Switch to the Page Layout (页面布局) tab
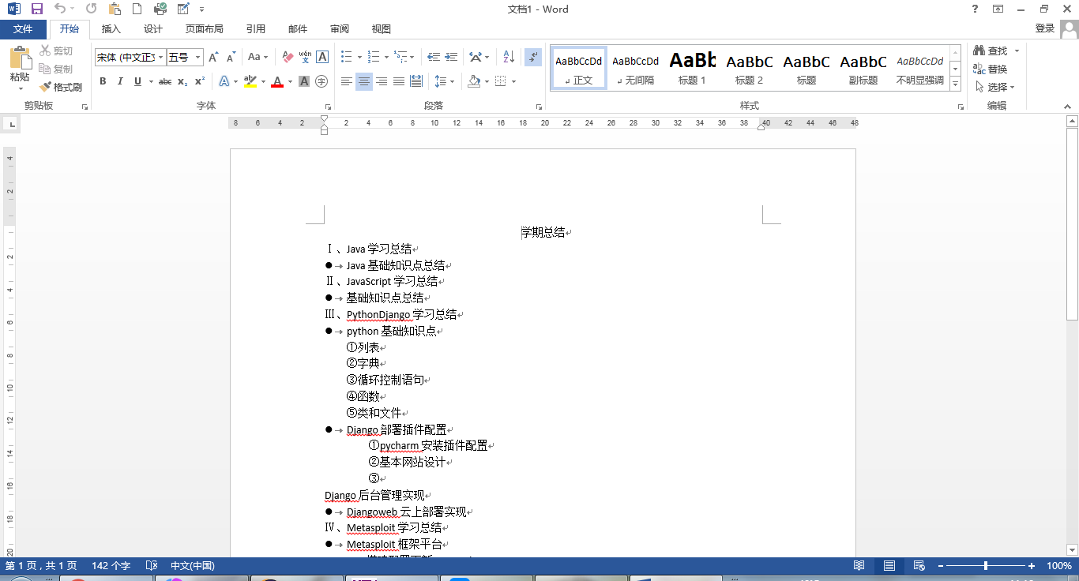The width and height of the screenshot is (1079, 581). (x=205, y=29)
